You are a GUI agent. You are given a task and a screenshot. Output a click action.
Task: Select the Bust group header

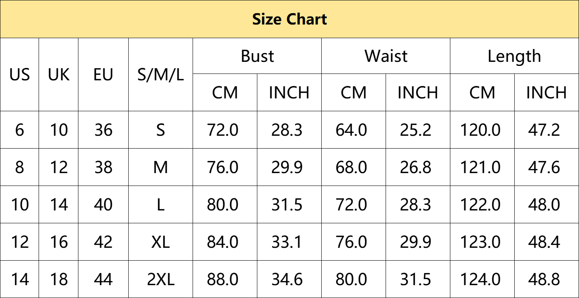click(x=257, y=56)
